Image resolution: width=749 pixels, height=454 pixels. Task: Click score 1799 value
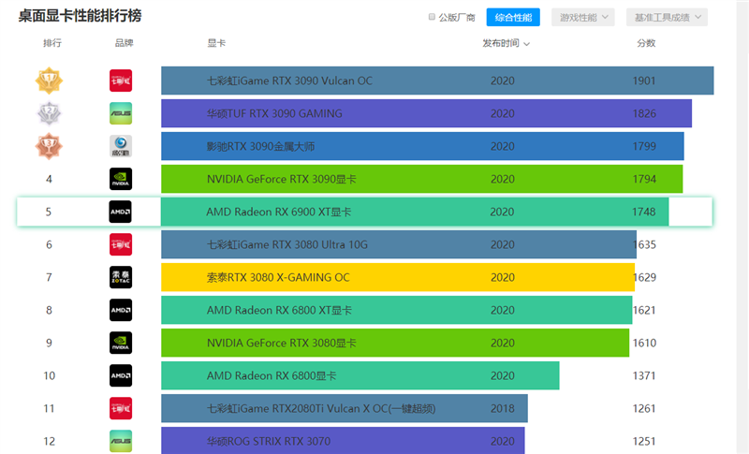[644, 147]
